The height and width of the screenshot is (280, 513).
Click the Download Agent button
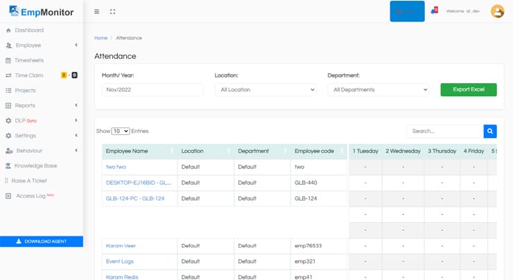(x=42, y=241)
